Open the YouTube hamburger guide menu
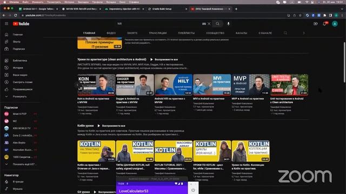346x194 pixels. coord(6,24)
